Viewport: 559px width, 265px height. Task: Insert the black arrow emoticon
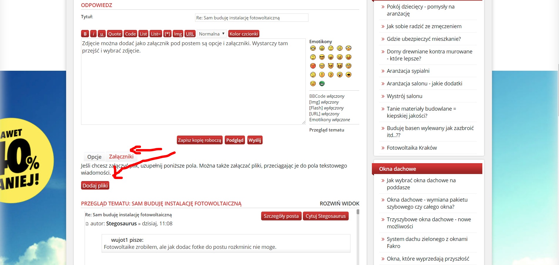[348, 75]
